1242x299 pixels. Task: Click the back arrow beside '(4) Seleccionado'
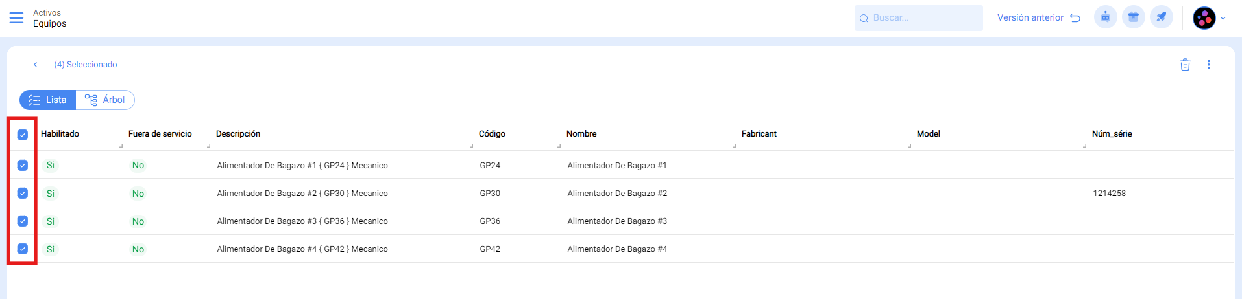click(x=36, y=65)
